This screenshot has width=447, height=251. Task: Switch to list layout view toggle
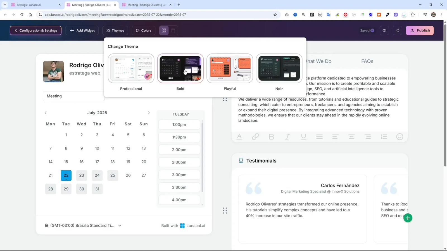click(x=173, y=30)
